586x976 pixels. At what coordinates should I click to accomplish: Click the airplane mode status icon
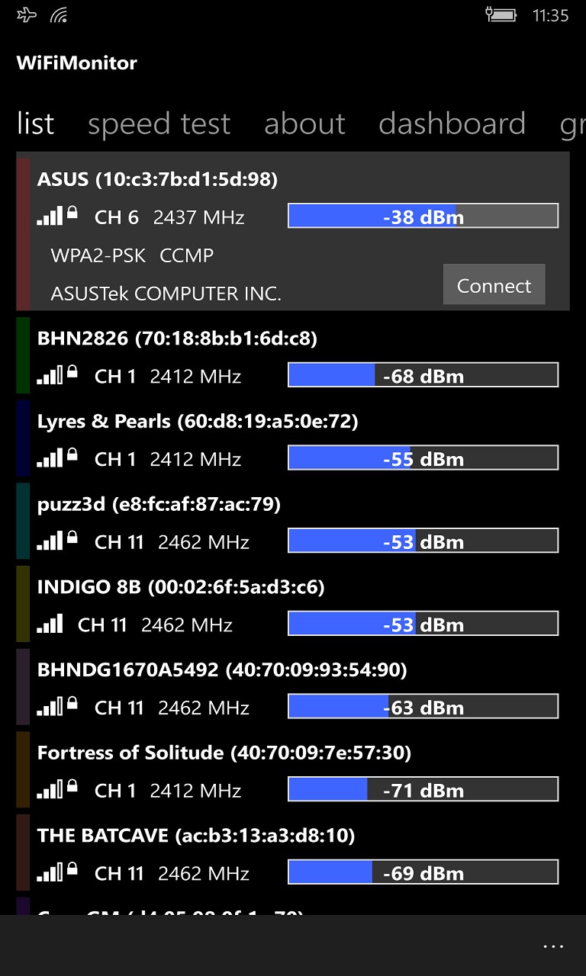pyautogui.click(x=27, y=14)
